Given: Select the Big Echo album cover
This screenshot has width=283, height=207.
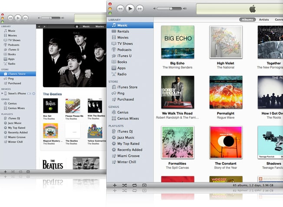Looking at the screenshot, I should tap(177, 42).
